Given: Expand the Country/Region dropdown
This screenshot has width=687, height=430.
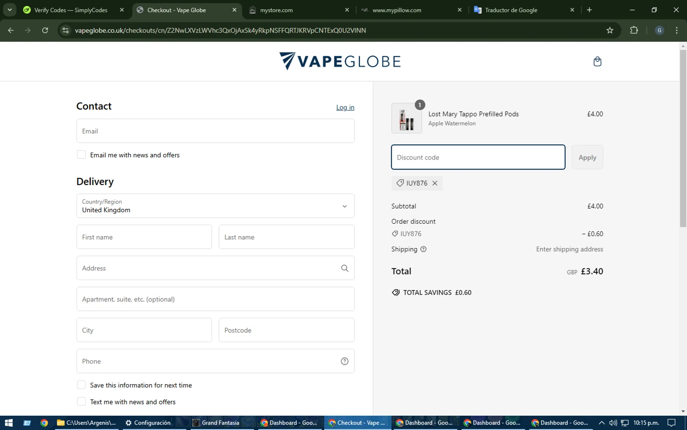Looking at the screenshot, I should [215, 206].
